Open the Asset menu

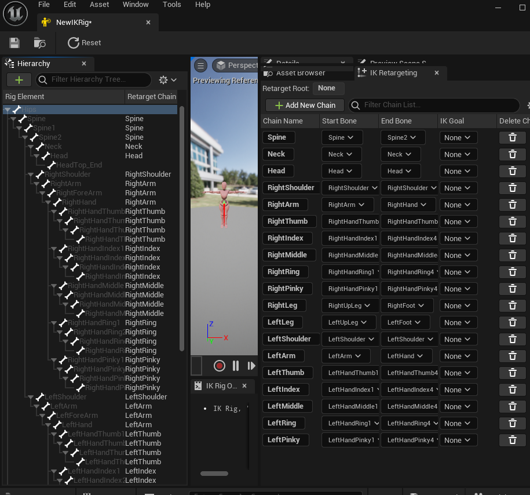(100, 5)
